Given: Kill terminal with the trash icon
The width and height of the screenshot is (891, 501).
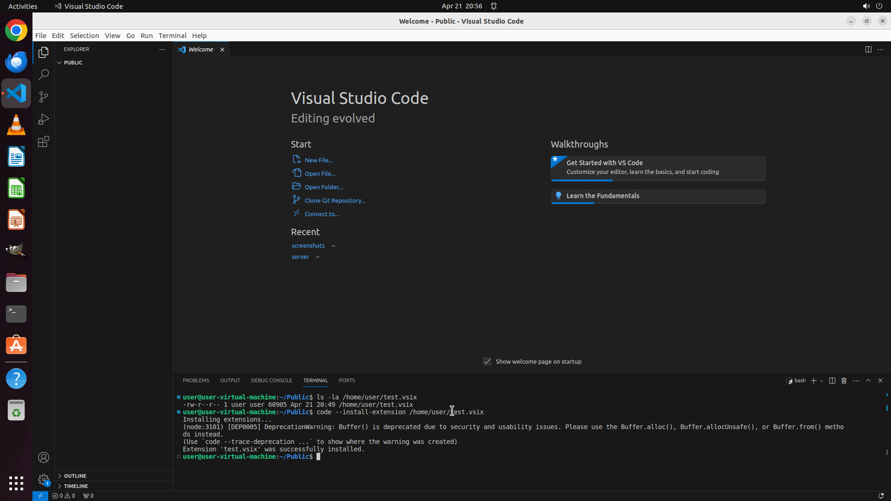Looking at the screenshot, I should point(844,380).
